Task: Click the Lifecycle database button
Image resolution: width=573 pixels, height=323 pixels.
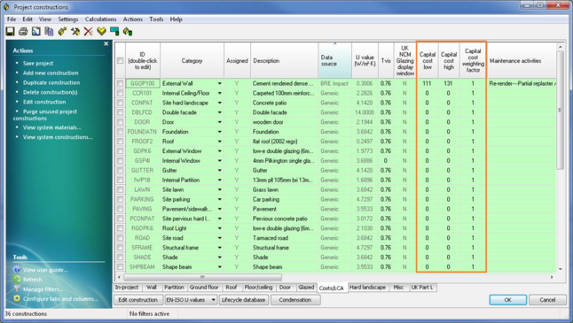Action: coord(243,300)
